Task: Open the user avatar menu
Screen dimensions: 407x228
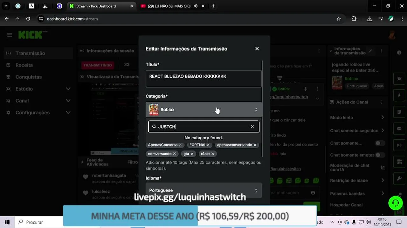Action: tap(392, 35)
